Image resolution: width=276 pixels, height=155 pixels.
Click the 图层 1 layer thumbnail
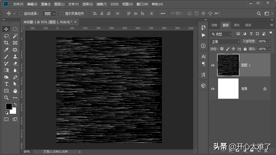coord(228,65)
